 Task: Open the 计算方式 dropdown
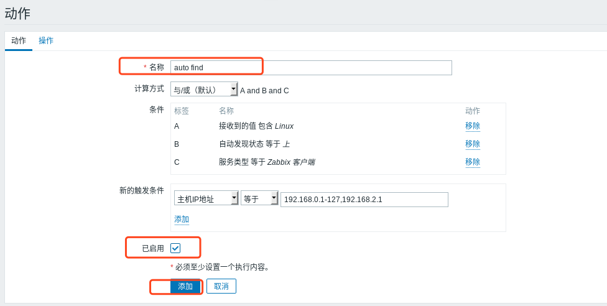204,90
